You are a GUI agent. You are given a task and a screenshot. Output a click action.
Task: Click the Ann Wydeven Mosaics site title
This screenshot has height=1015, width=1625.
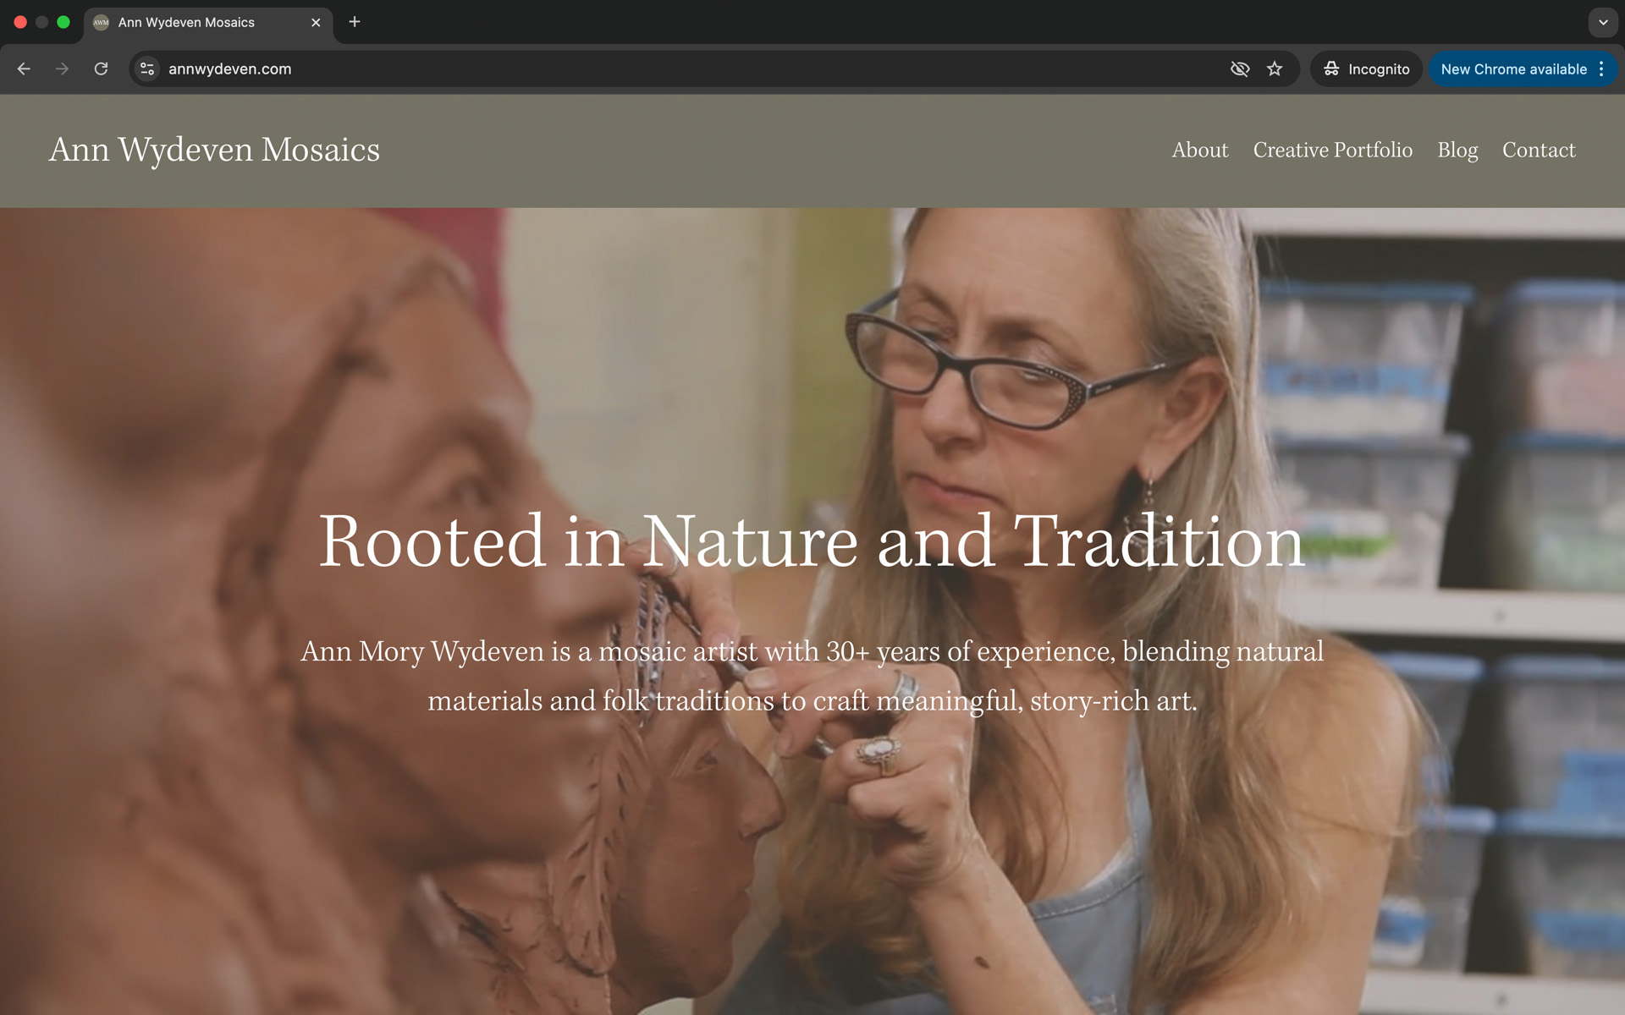[x=214, y=150]
